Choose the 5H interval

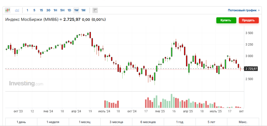(62, 10)
